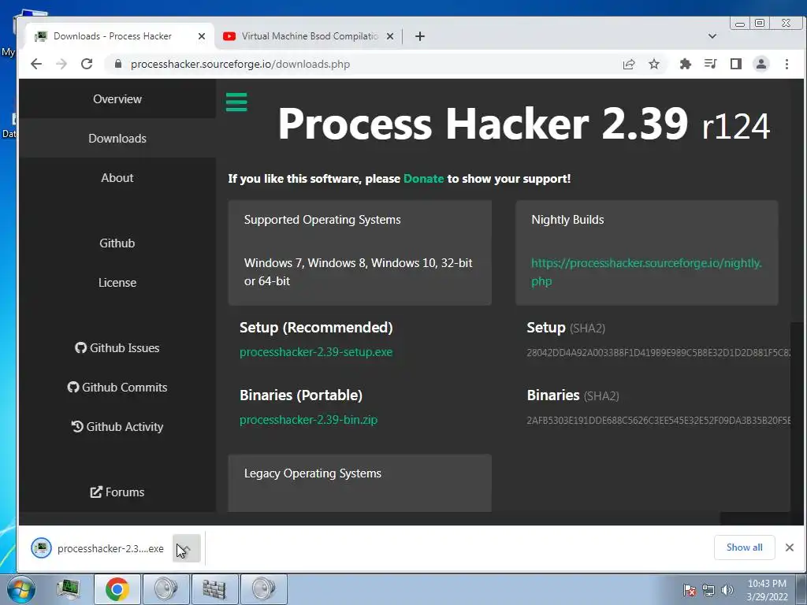Click Show all downloads button

(x=744, y=547)
